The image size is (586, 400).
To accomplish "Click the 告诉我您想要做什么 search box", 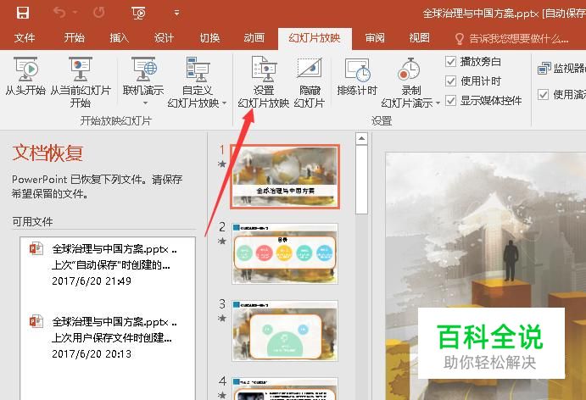I will (x=511, y=38).
